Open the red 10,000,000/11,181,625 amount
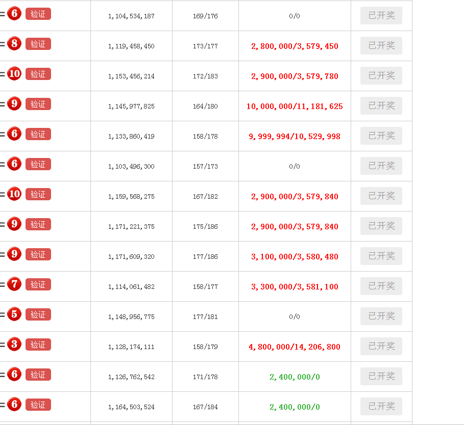464x425 pixels. click(295, 107)
